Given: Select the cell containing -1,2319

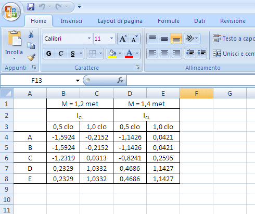Looking at the screenshot, I should (63, 158).
